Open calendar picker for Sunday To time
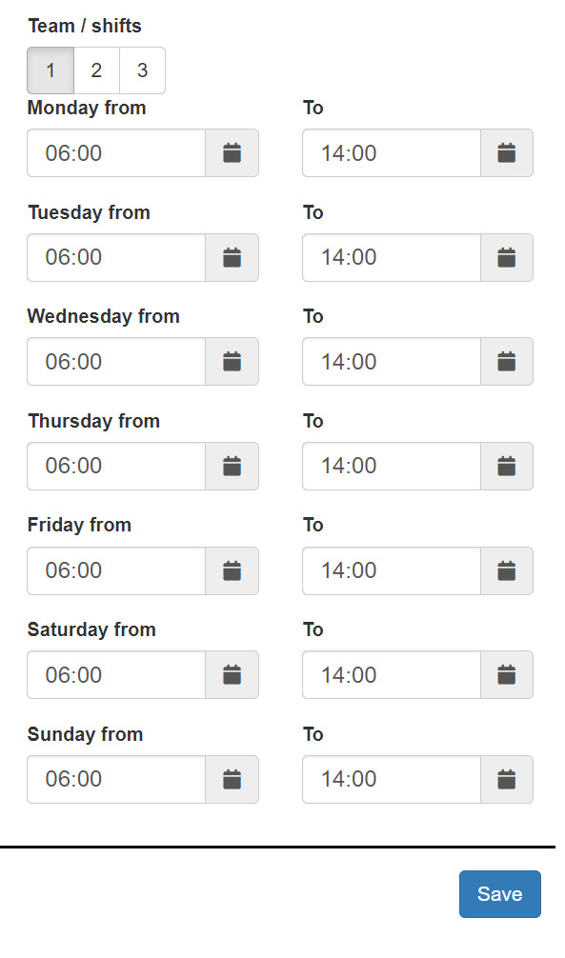 click(506, 780)
